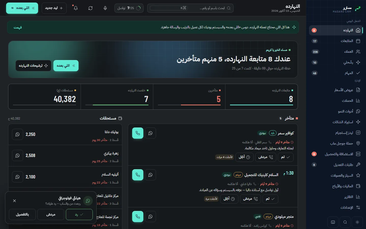Call كوافير سمر with the phone button

pos(138,133)
